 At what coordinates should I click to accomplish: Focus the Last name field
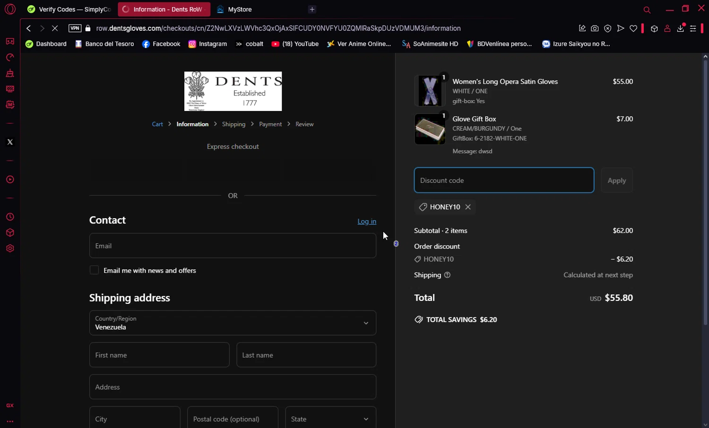click(306, 355)
